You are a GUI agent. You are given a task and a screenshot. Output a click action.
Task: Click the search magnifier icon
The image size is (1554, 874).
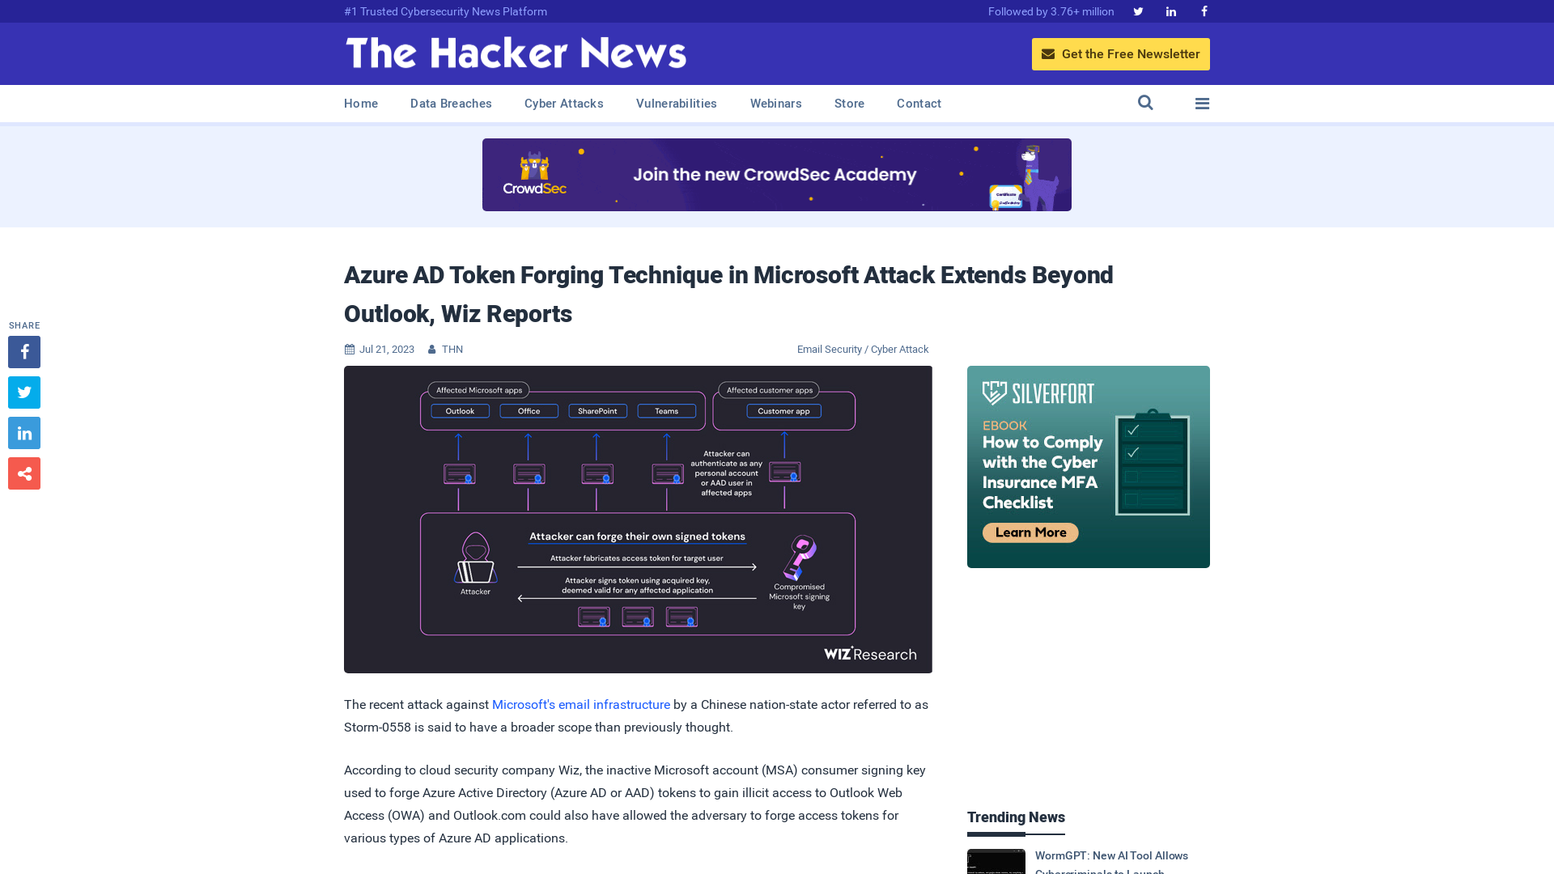click(x=1145, y=103)
